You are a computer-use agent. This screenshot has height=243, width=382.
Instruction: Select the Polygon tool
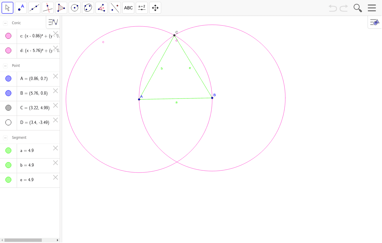pyautogui.click(x=61, y=8)
